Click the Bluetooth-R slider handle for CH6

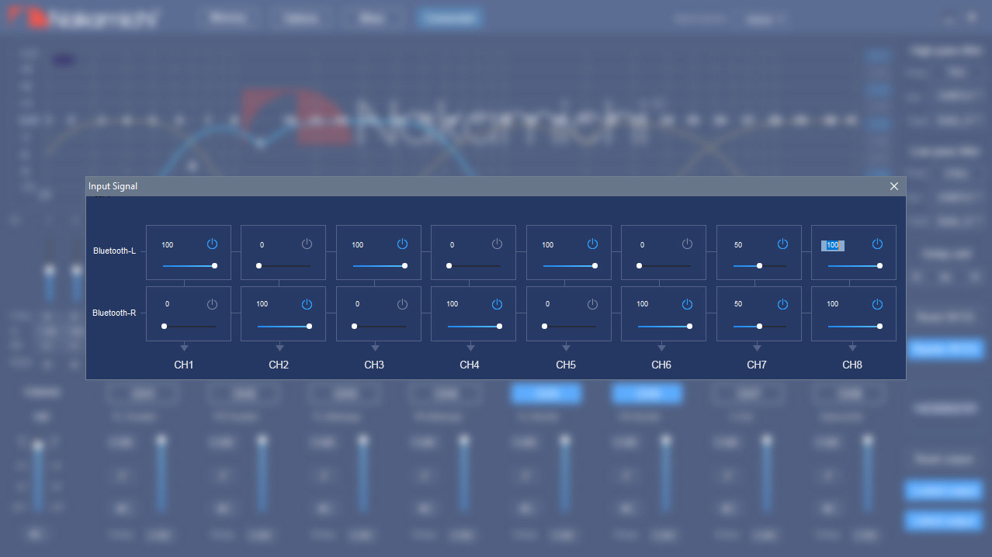pos(689,326)
